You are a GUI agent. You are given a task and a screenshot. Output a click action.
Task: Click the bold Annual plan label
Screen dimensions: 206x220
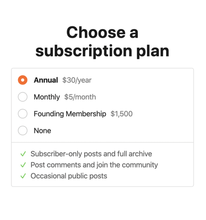tap(46, 80)
